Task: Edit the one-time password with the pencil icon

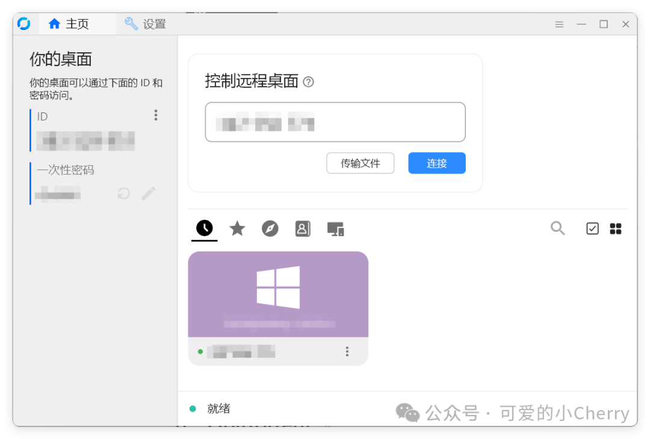Action: [x=148, y=193]
